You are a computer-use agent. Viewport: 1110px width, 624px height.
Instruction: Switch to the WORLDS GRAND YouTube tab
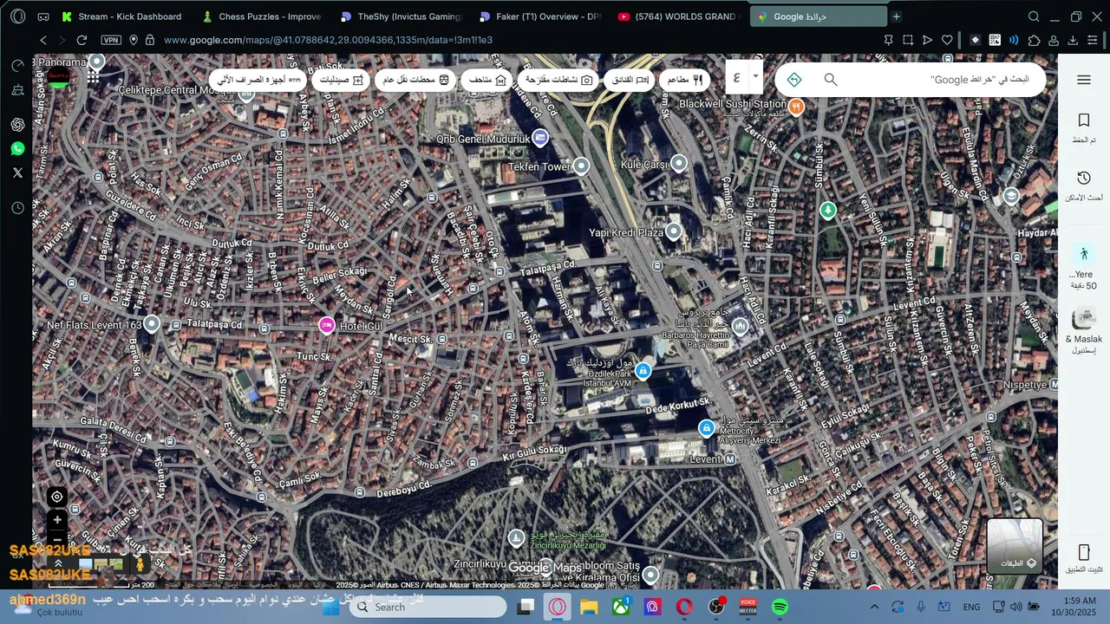(680, 16)
